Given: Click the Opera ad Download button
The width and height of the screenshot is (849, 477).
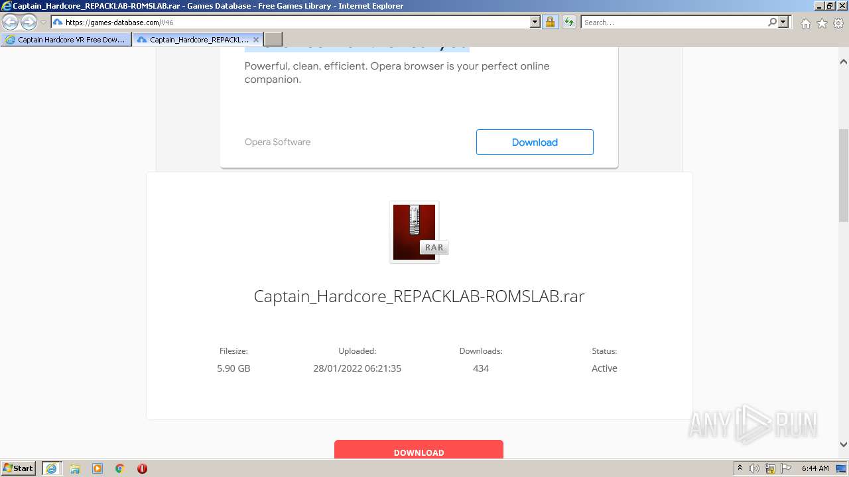Looking at the screenshot, I should point(535,142).
